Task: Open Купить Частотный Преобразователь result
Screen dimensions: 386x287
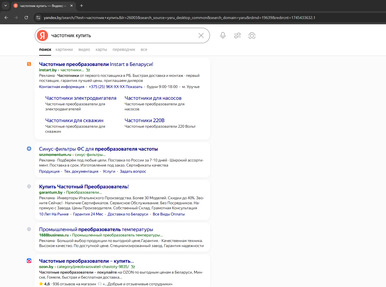Action: coord(84,186)
